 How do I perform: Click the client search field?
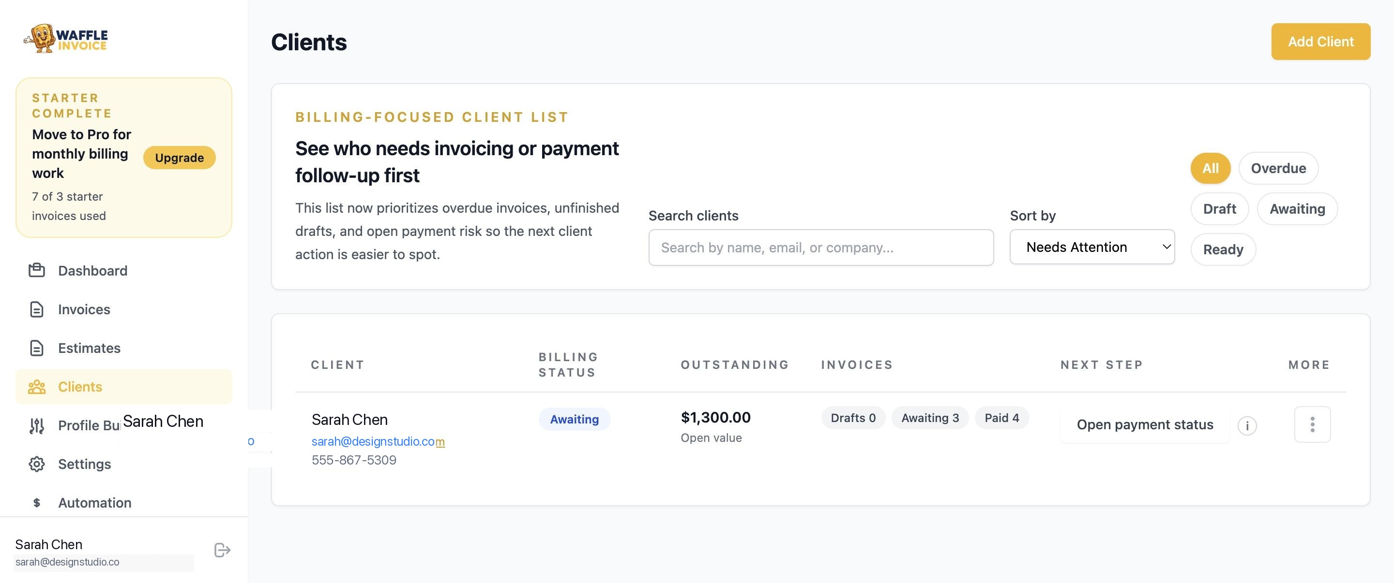coord(820,247)
